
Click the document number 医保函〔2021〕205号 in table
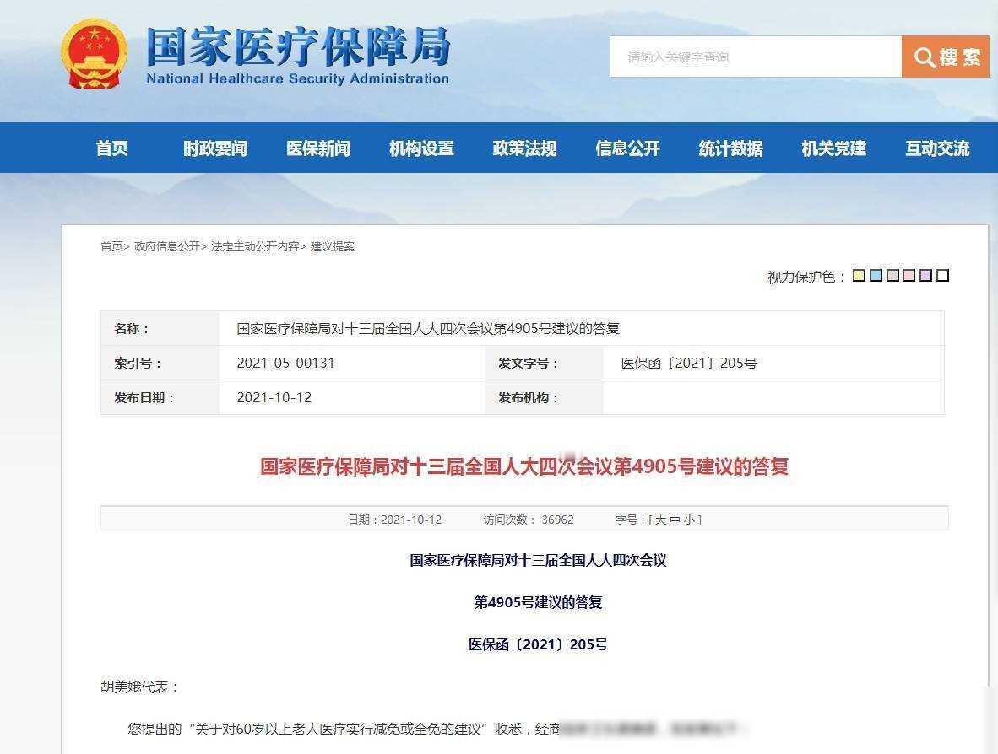tap(689, 363)
